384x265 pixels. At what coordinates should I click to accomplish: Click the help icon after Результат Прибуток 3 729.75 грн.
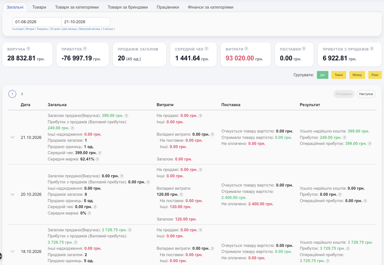[x=348, y=248]
